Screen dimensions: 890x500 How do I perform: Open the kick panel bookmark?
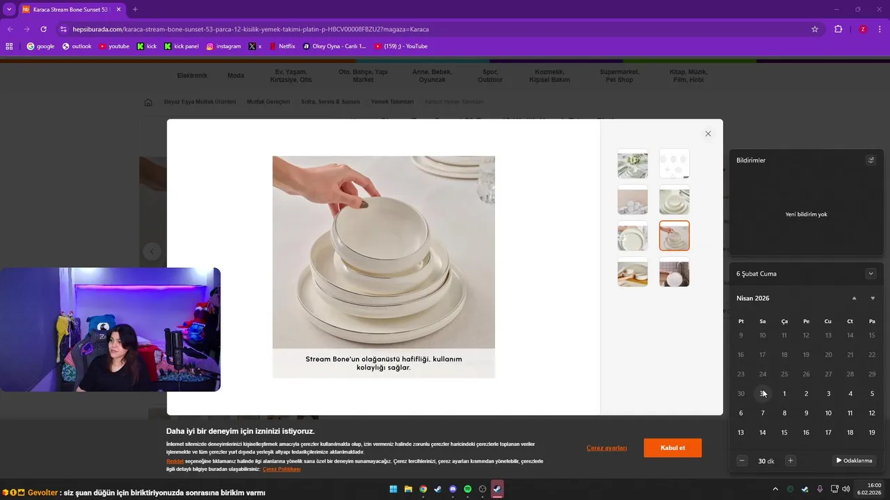(x=181, y=47)
